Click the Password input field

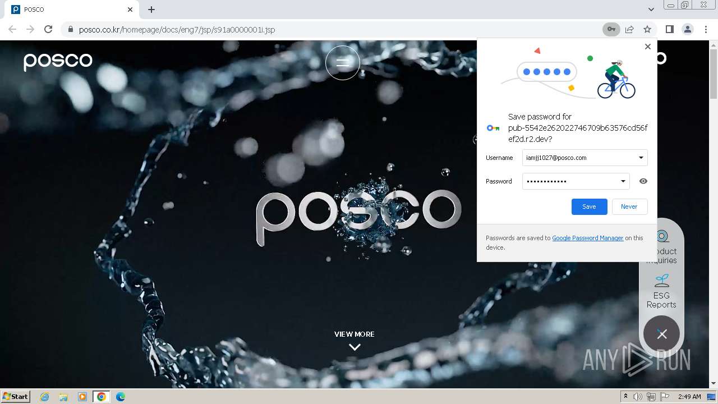[x=576, y=181]
